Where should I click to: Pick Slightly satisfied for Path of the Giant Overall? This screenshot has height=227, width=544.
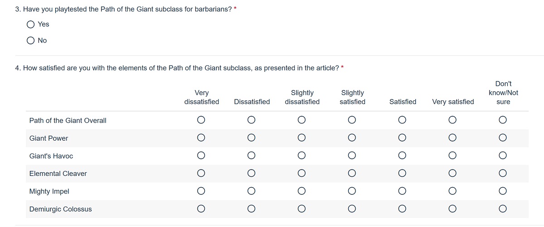(x=352, y=120)
